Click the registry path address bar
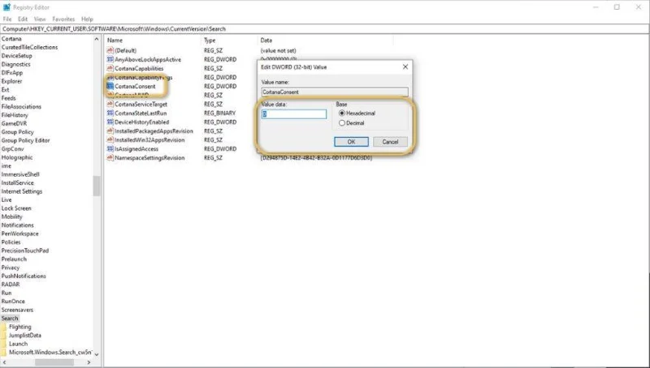Image resolution: width=650 pixels, height=368 pixels. [x=324, y=29]
